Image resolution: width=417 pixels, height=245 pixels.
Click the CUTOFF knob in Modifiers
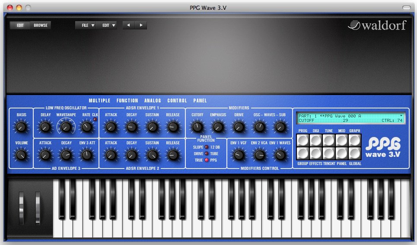[x=197, y=127]
